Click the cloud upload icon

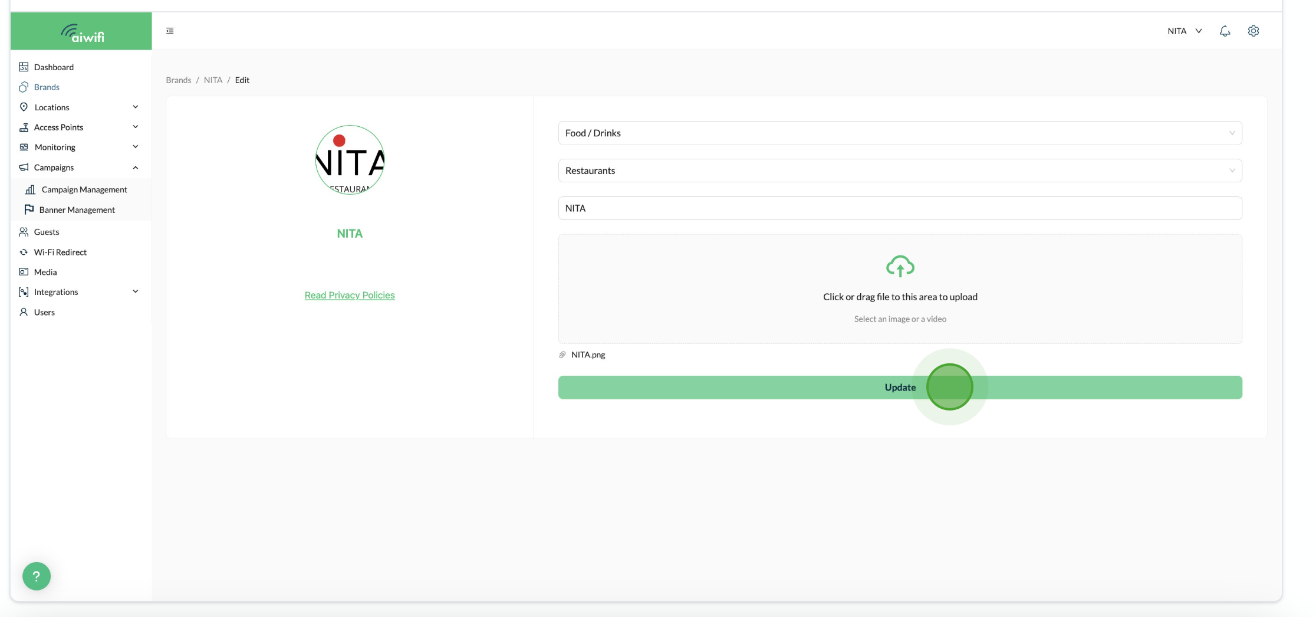coord(900,266)
